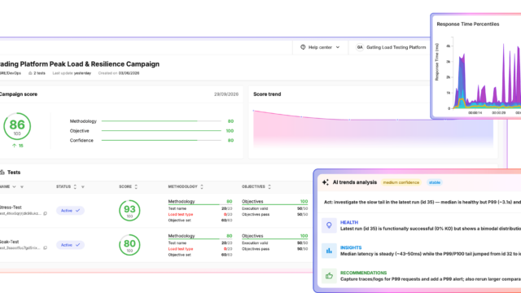Click the Help center question mark icon

click(303, 47)
